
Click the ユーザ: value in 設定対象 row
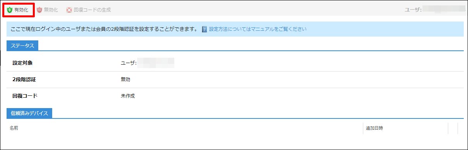[x=129, y=63]
